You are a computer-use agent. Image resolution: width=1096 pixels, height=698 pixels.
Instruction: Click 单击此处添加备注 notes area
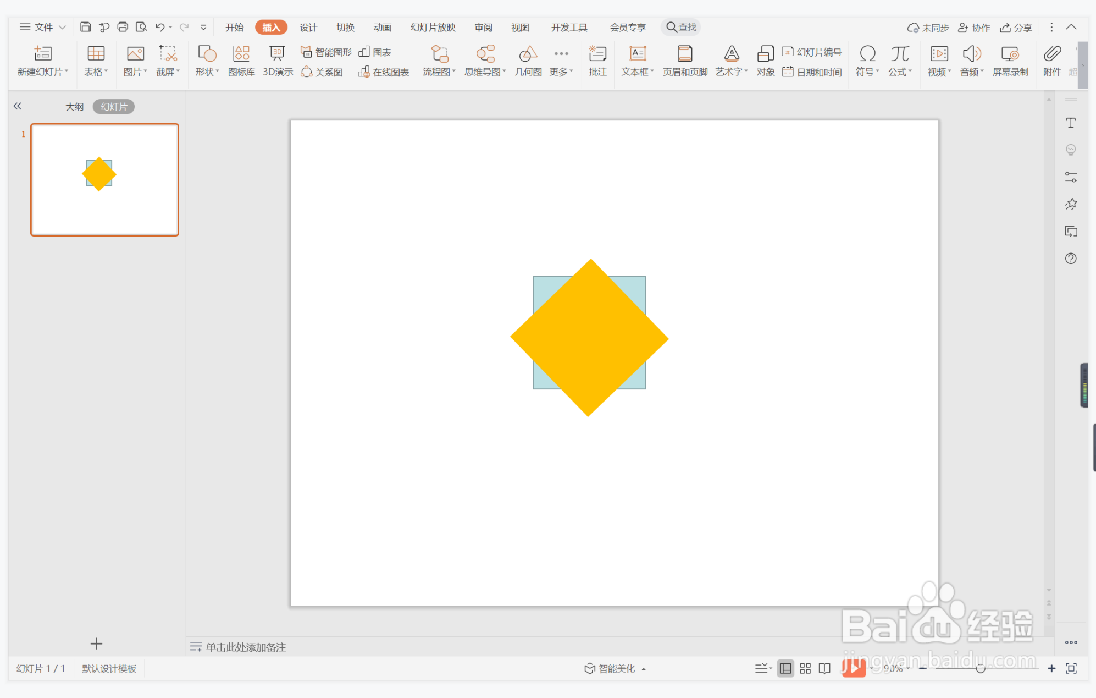[x=246, y=647]
